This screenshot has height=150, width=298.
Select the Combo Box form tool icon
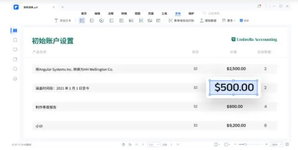(111, 20)
